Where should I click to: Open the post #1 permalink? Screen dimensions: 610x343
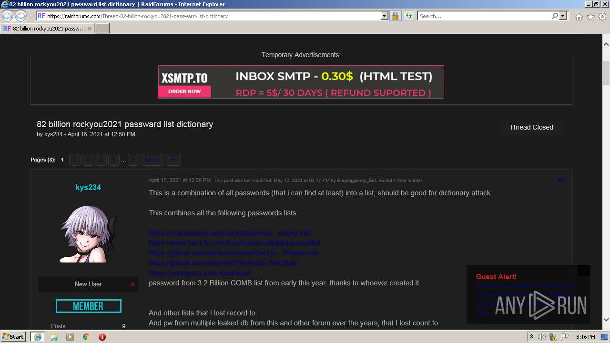pyautogui.click(x=561, y=180)
